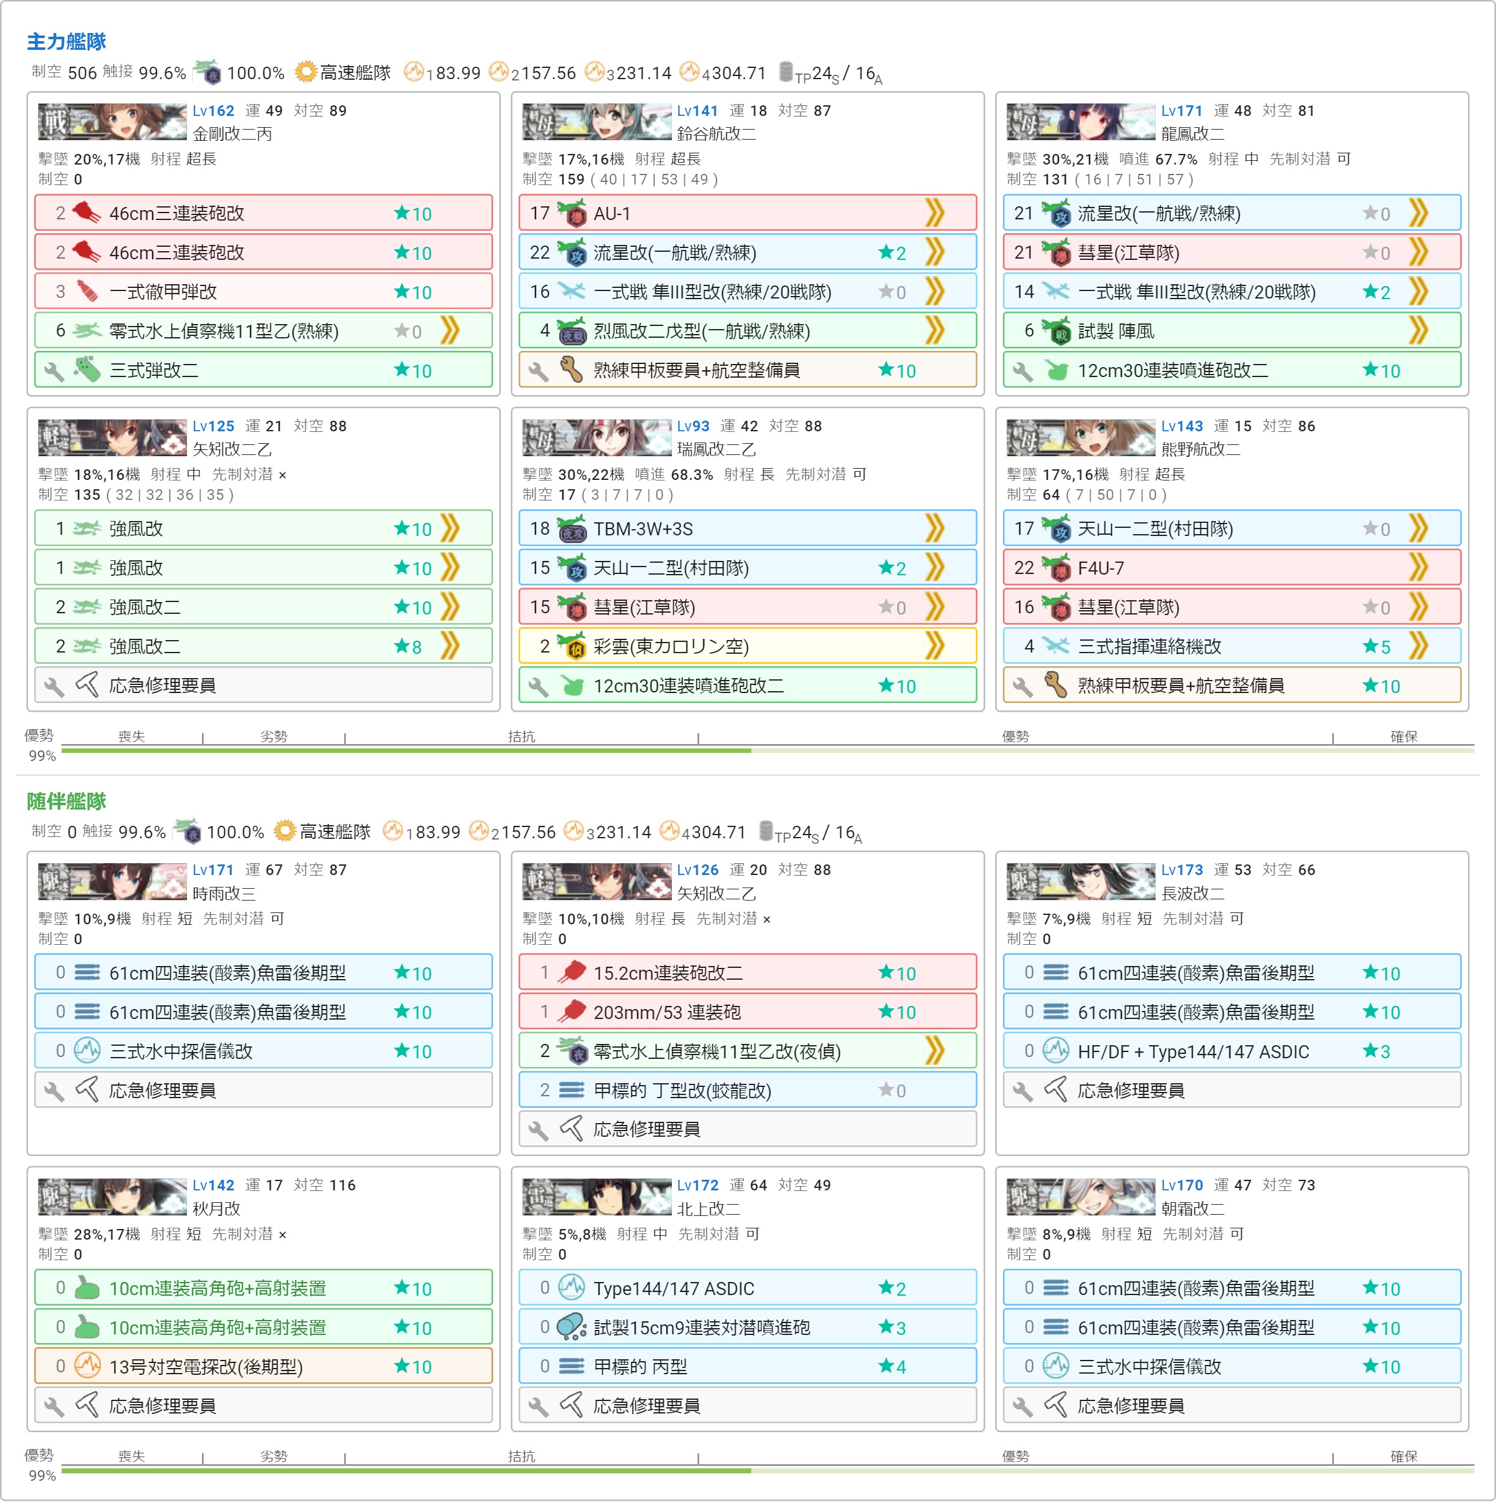Click the radar icon of 13号対空電探改(後期型)
This screenshot has height=1502, width=1496.
tap(87, 1366)
